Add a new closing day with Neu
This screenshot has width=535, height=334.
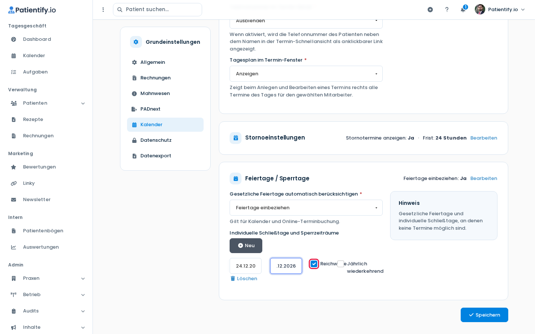tap(246, 246)
